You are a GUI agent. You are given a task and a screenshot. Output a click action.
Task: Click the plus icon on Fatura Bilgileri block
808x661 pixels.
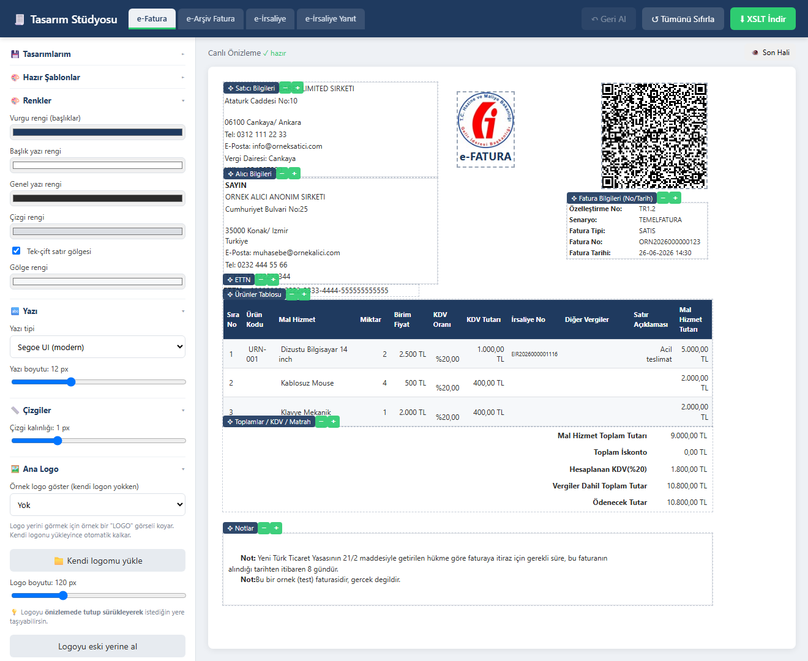(x=676, y=198)
